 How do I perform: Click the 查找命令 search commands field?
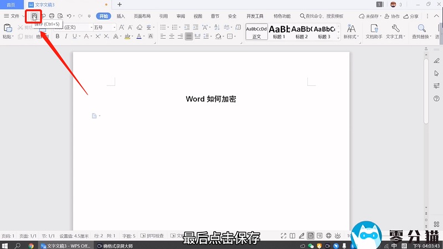pos(324,17)
